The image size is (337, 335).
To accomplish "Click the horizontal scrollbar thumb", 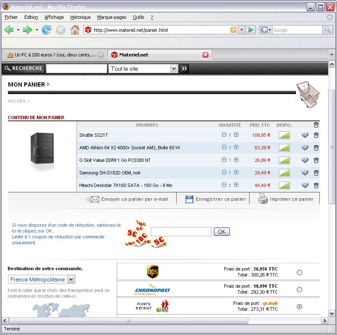I will point(128,321).
